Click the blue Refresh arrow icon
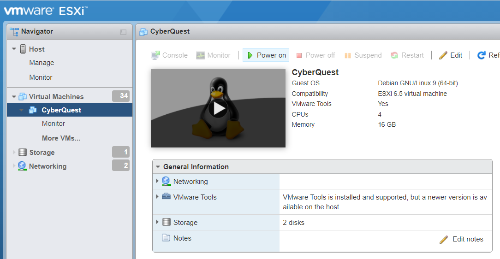Image resolution: width=500 pixels, height=259 pixels. point(481,55)
